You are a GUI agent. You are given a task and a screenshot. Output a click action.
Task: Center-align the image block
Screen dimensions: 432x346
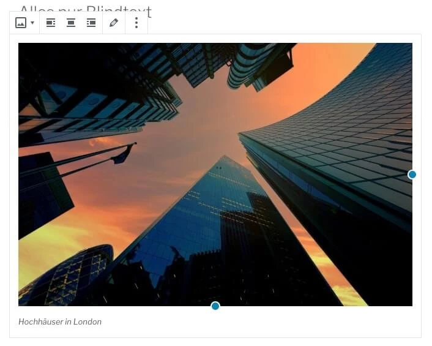71,23
